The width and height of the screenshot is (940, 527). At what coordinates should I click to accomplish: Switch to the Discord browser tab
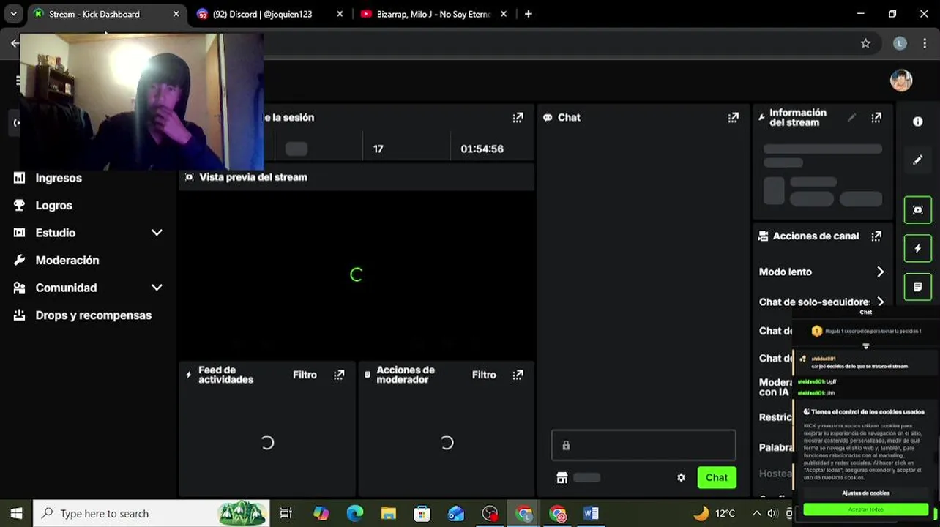pos(262,14)
